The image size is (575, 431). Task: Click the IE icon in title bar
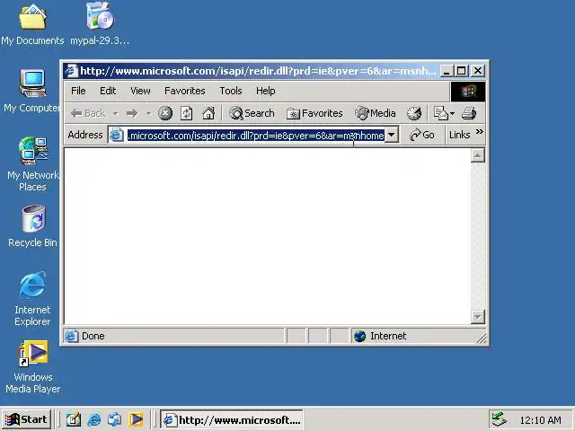coord(72,71)
